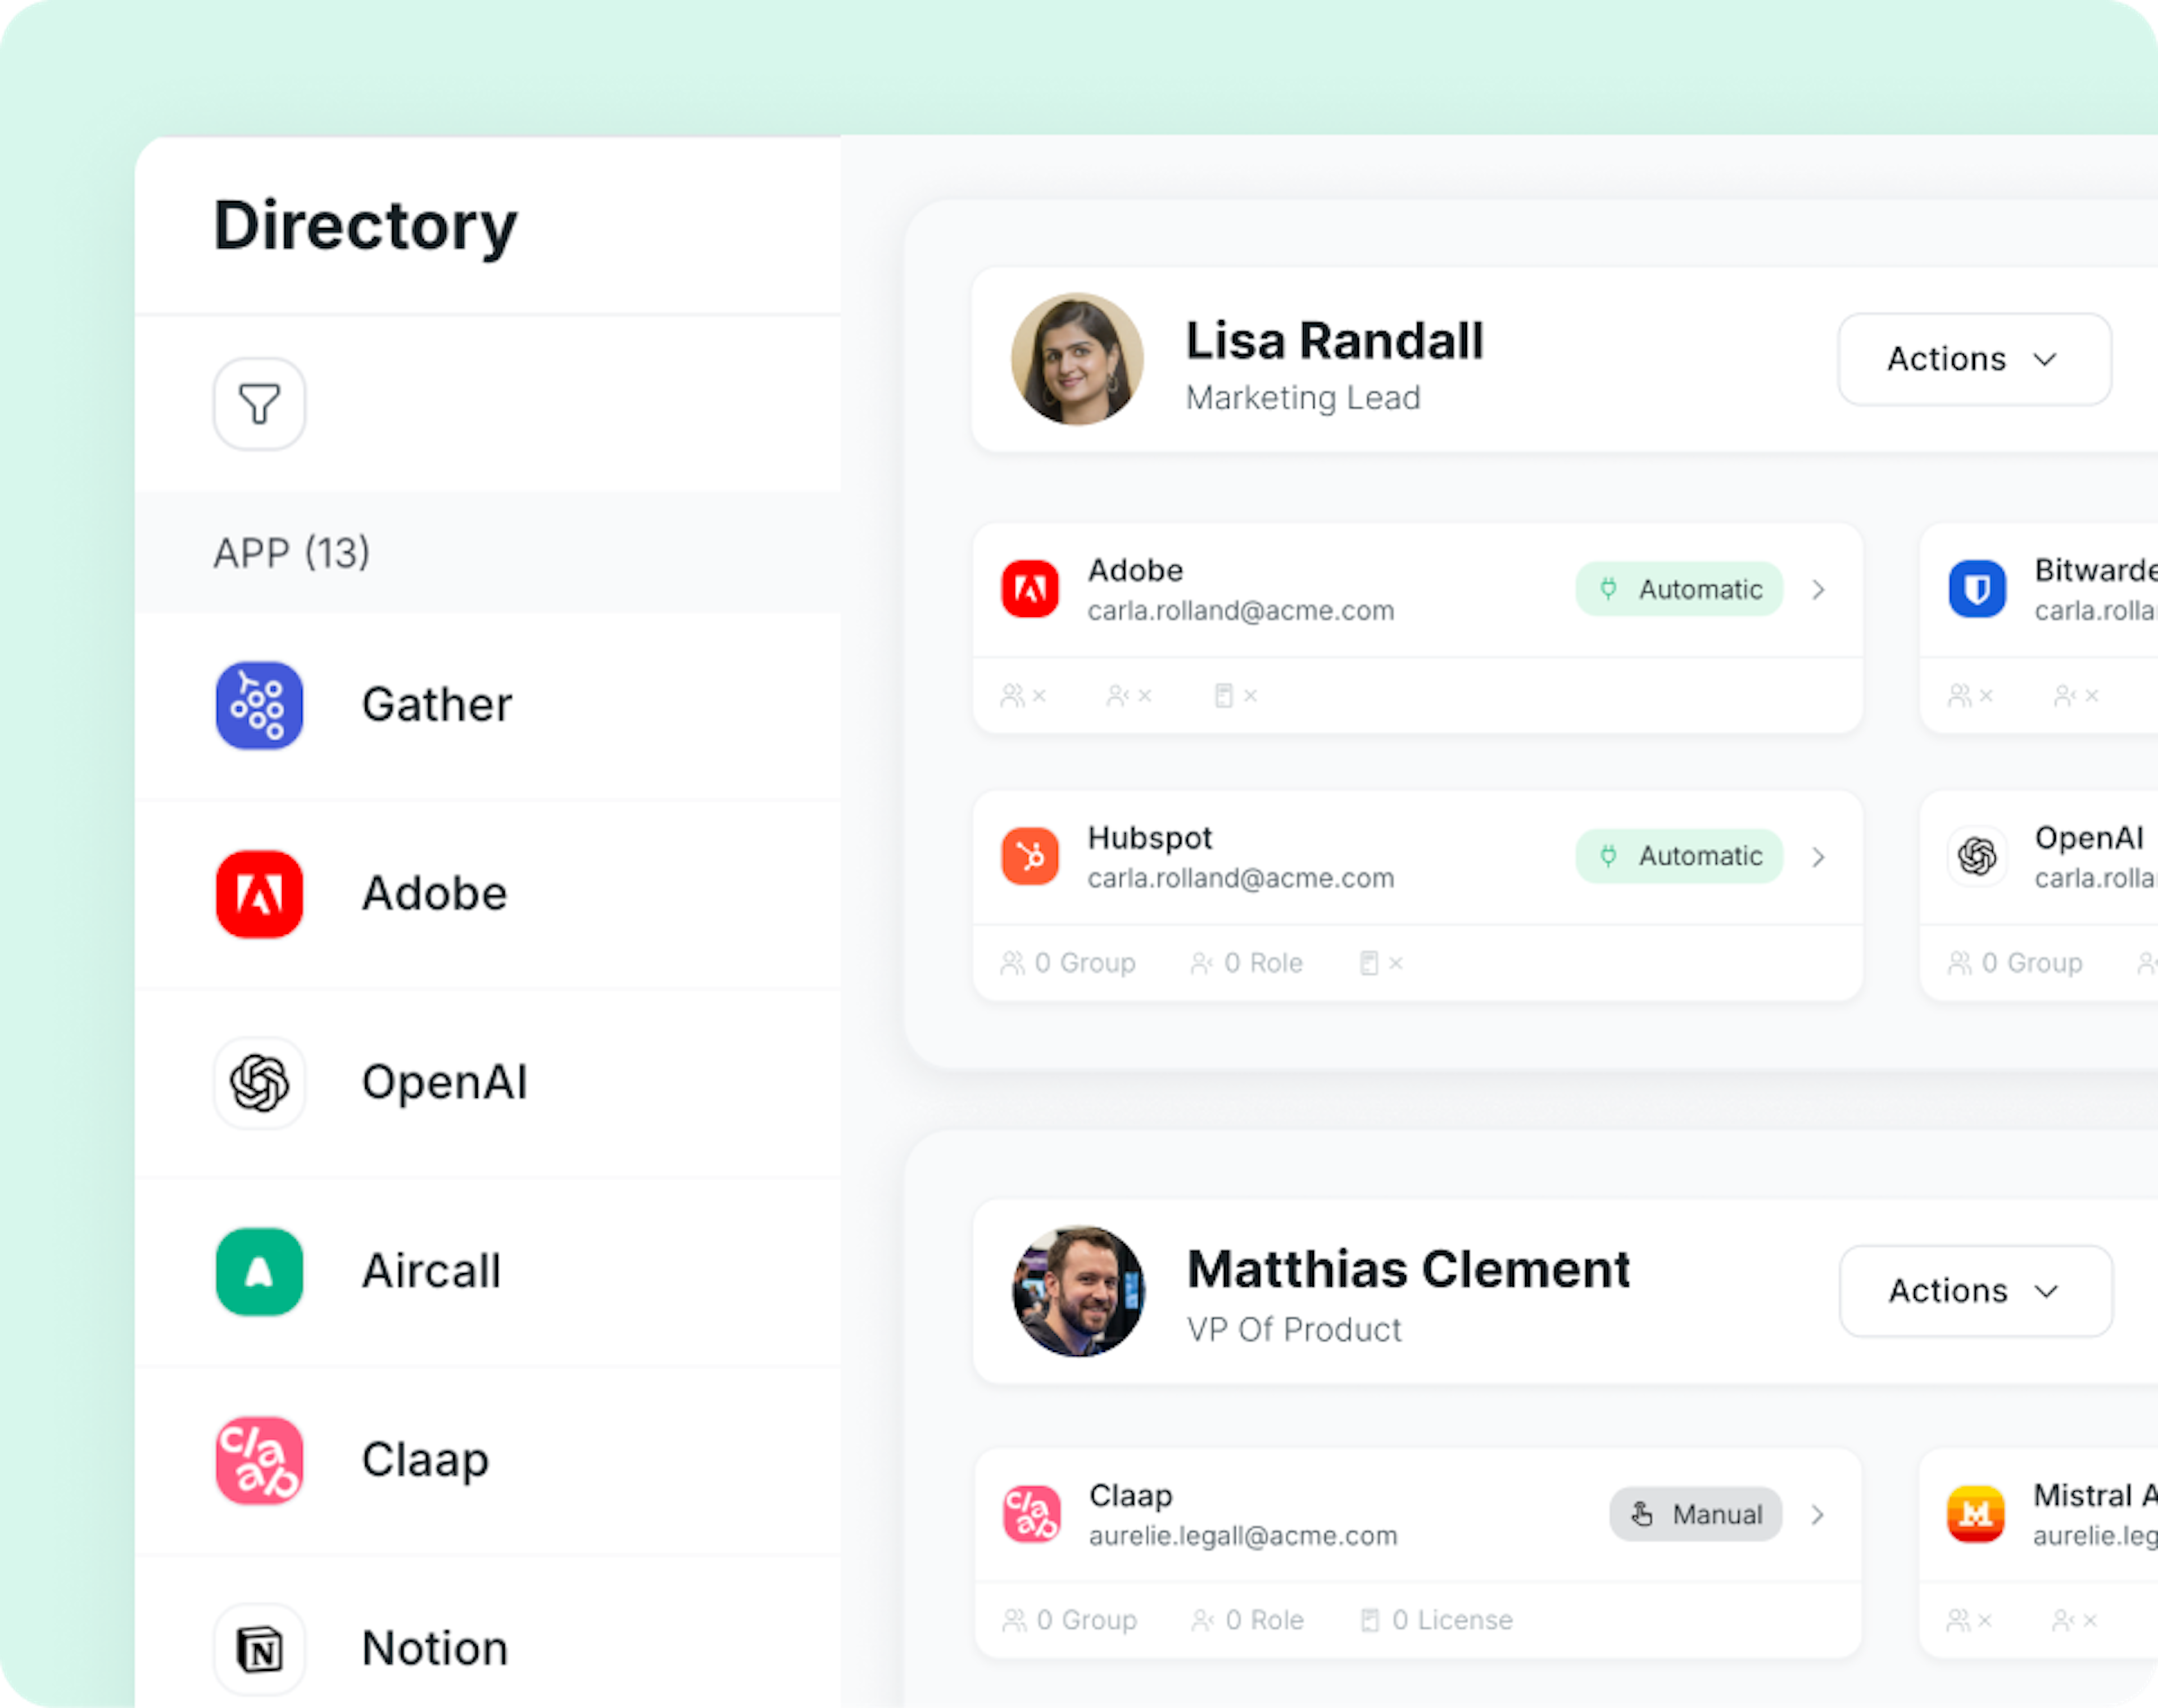2158x1708 pixels.
Task: Click Matthias Clement's profile photo
Action: pyautogui.click(x=1078, y=1291)
